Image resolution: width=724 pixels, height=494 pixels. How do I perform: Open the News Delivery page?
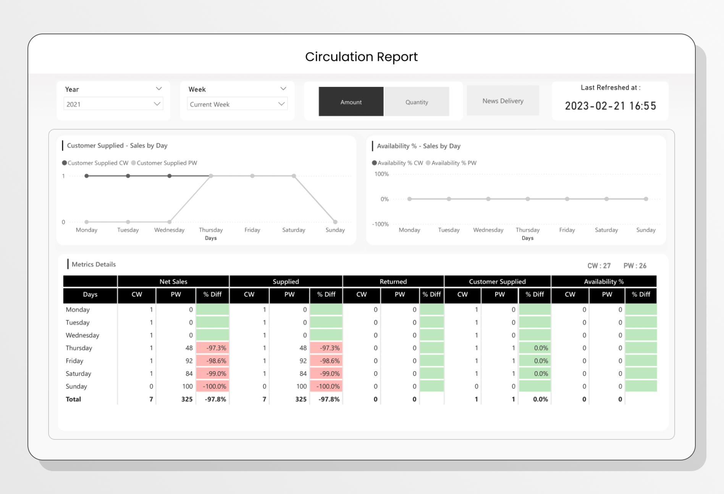pyautogui.click(x=503, y=101)
